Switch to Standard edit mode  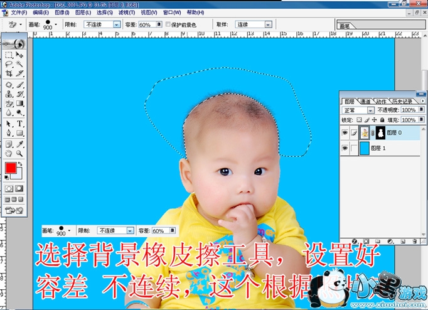pos(9,188)
